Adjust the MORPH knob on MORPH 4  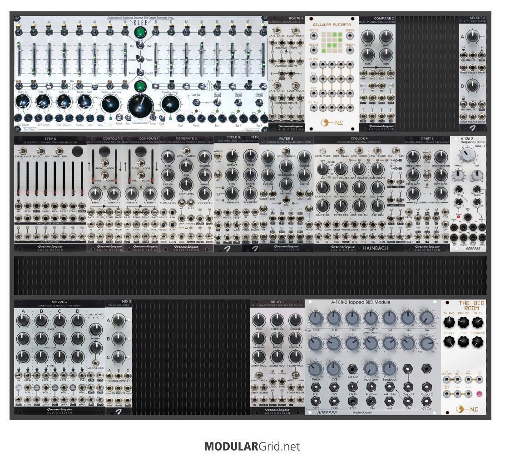pyautogui.click(x=95, y=330)
